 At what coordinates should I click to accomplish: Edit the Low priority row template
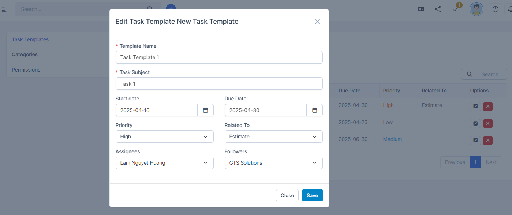[475, 123]
